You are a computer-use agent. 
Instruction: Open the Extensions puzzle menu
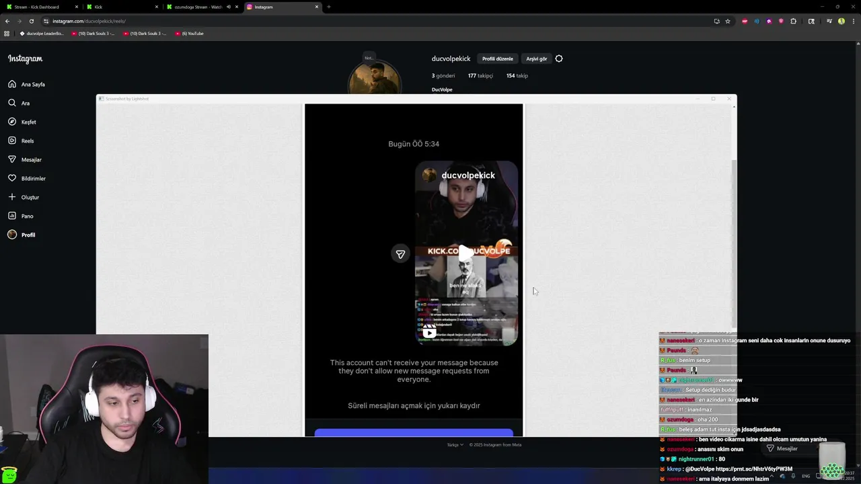[x=793, y=21]
